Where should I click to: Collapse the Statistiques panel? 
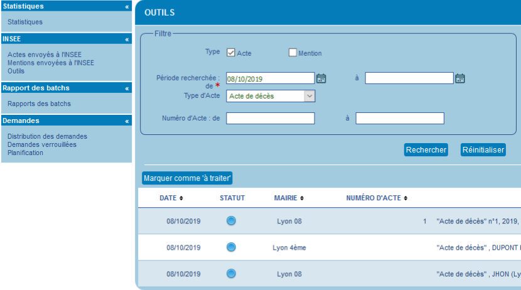127,6
